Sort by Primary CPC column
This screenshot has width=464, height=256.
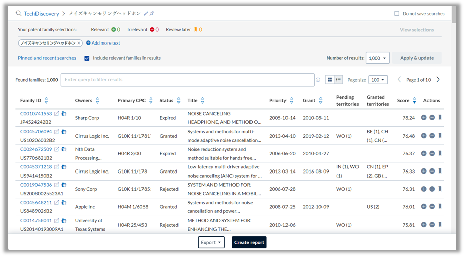point(151,100)
